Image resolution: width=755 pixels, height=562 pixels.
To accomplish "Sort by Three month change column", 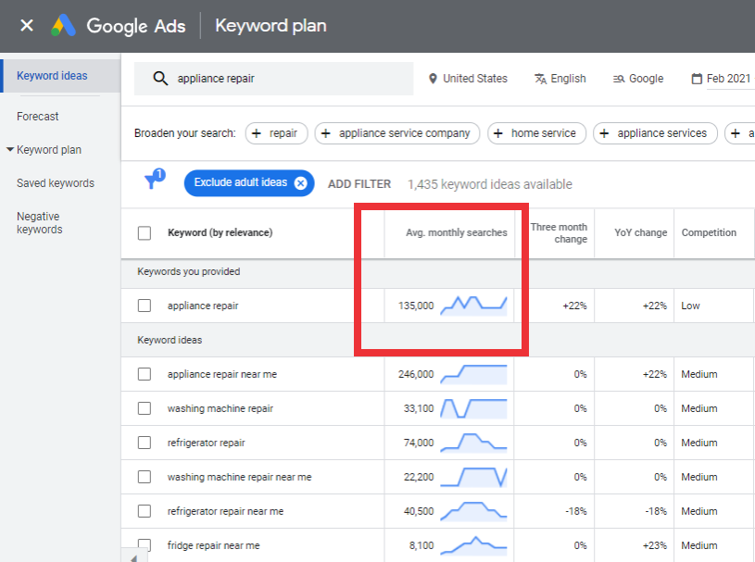I will (559, 233).
